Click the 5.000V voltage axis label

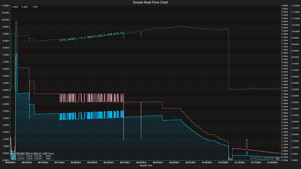[x=6, y=90]
